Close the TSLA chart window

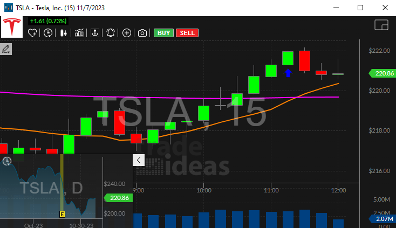click(385, 8)
